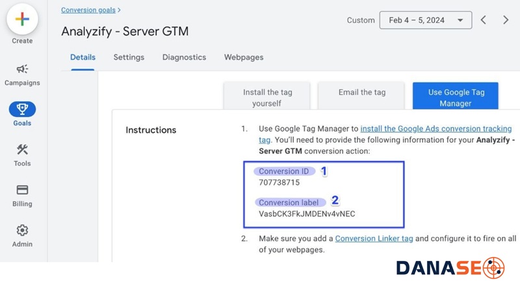Go to previous date range arrow
Viewport: 520px width, 292px height.
484,20
